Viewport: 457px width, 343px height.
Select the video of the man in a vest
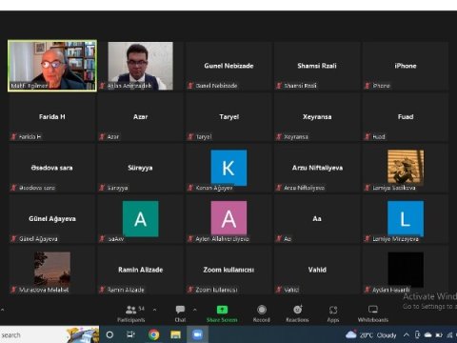click(x=141, y=66)
